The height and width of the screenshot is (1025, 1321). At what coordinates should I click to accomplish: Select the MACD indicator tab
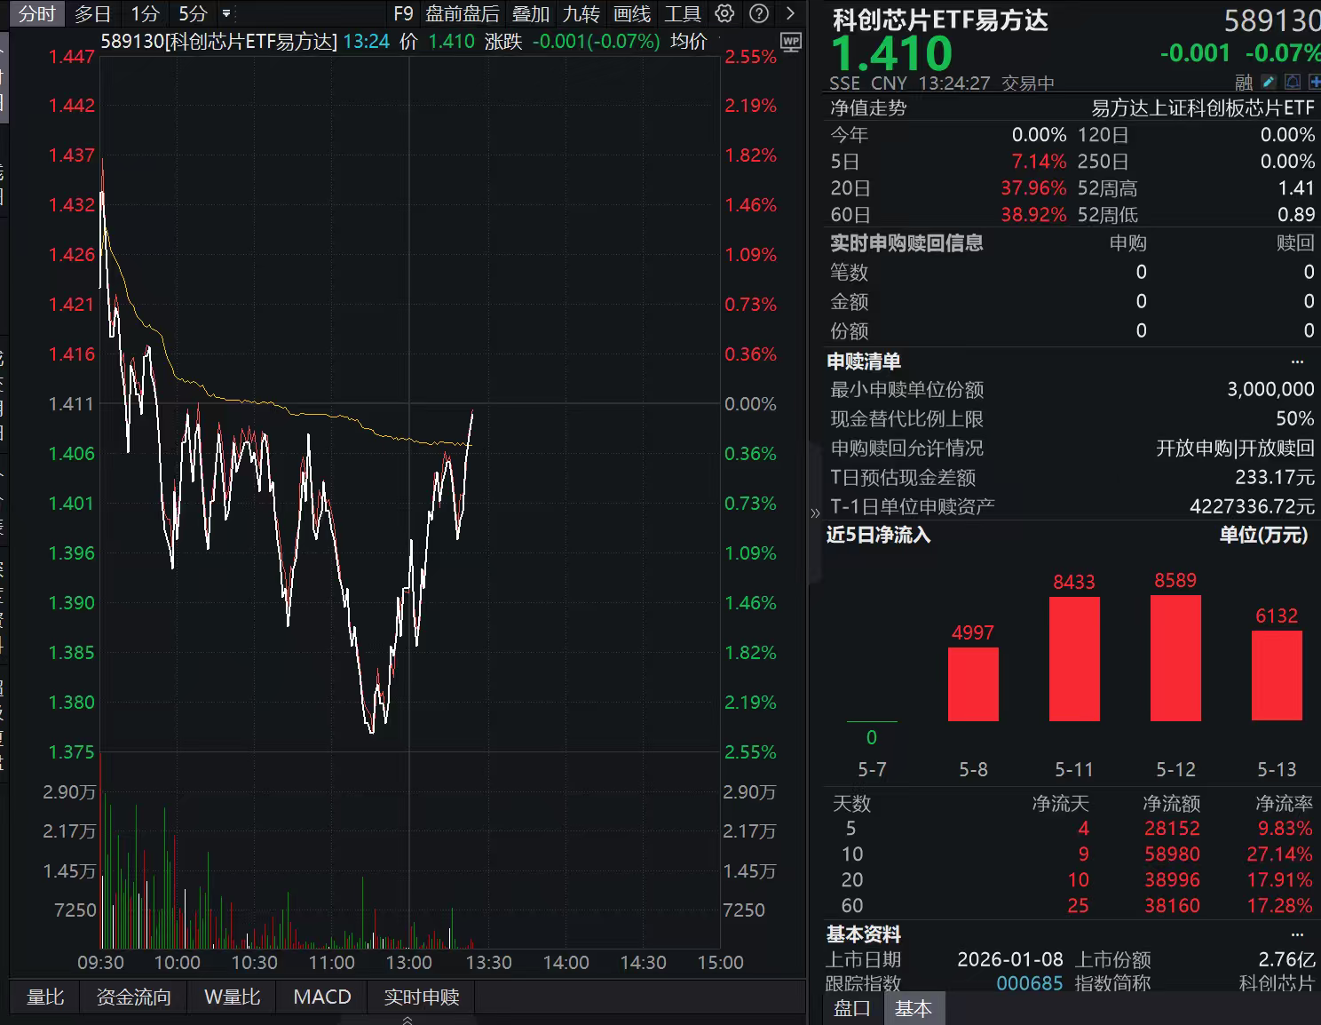coord(322,997)
